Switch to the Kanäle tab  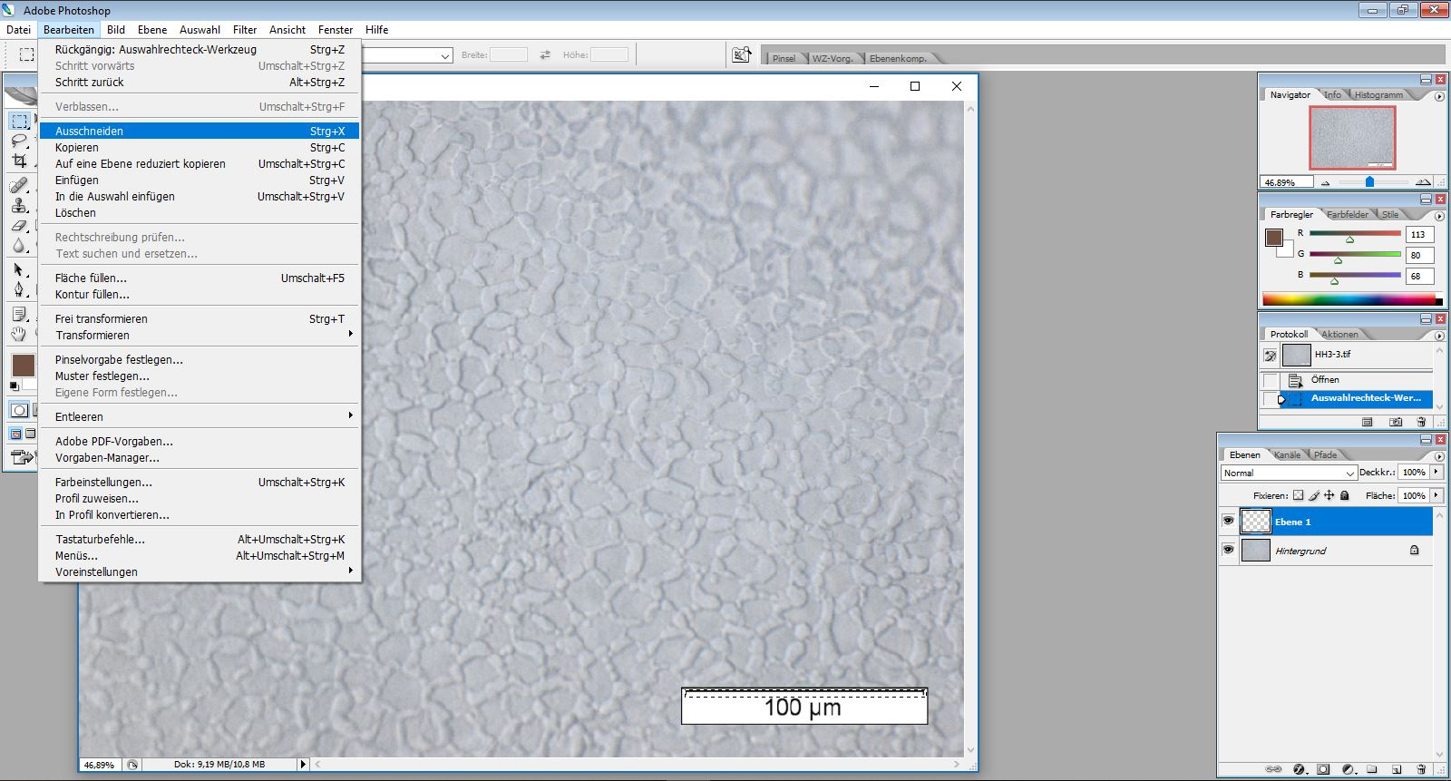(x=1287, y=455)
